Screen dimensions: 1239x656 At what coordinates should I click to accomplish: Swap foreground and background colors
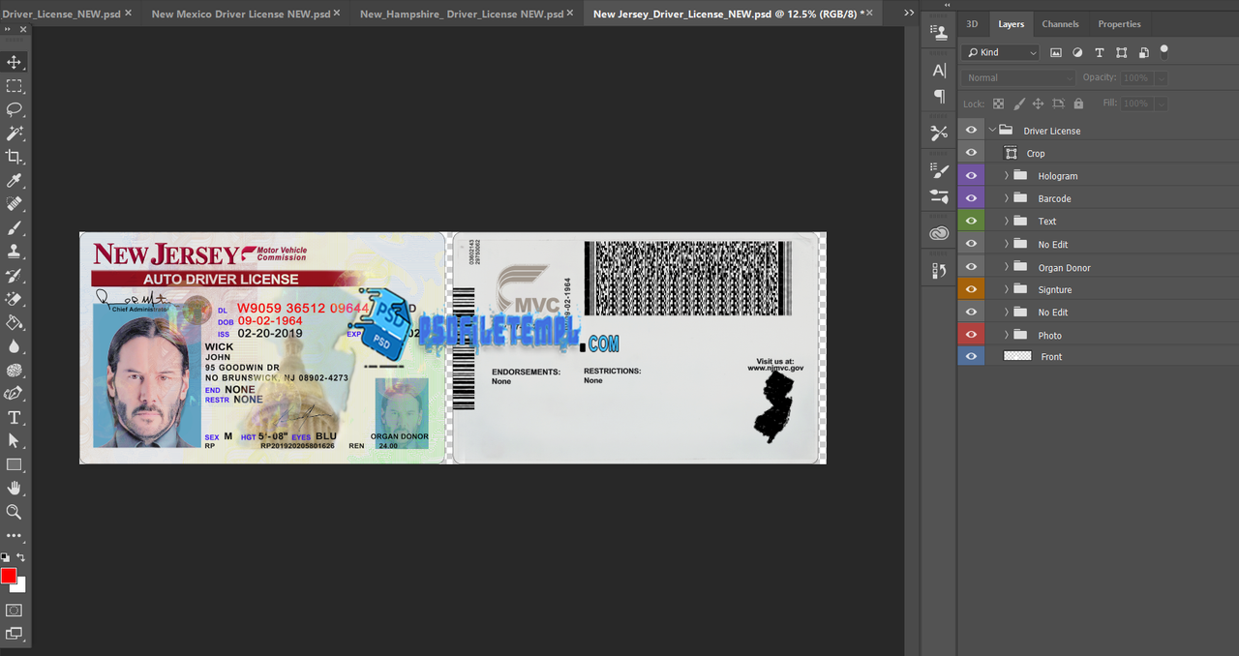[21, 557]
